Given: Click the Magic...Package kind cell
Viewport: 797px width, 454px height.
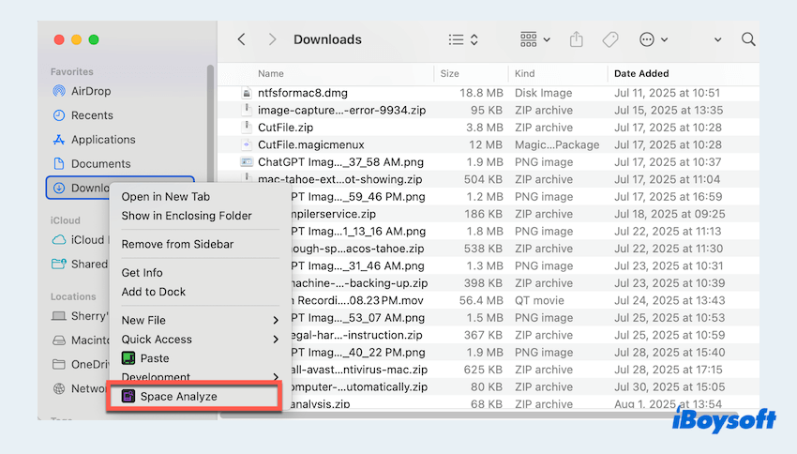Looking at the screenshot, I should pyautogui.click(x=557, y=144).
